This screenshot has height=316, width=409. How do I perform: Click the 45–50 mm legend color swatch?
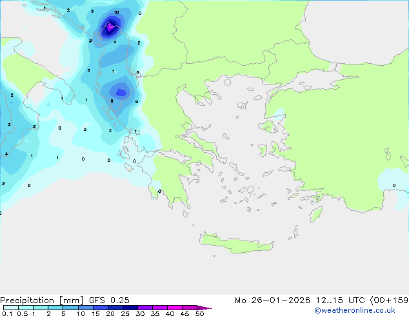coord(190,308)
